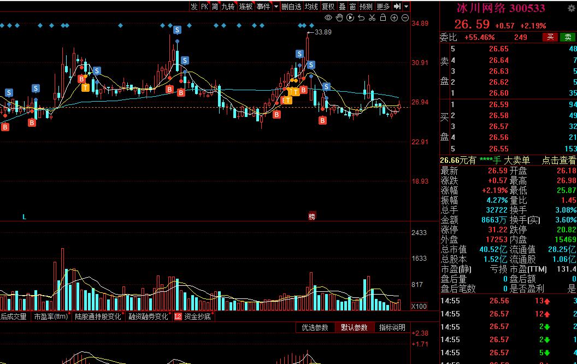Image resolution: width=577 pixels, height=364 pixels.
Task: Click the 点击查看 link
Action: [558, 161]
